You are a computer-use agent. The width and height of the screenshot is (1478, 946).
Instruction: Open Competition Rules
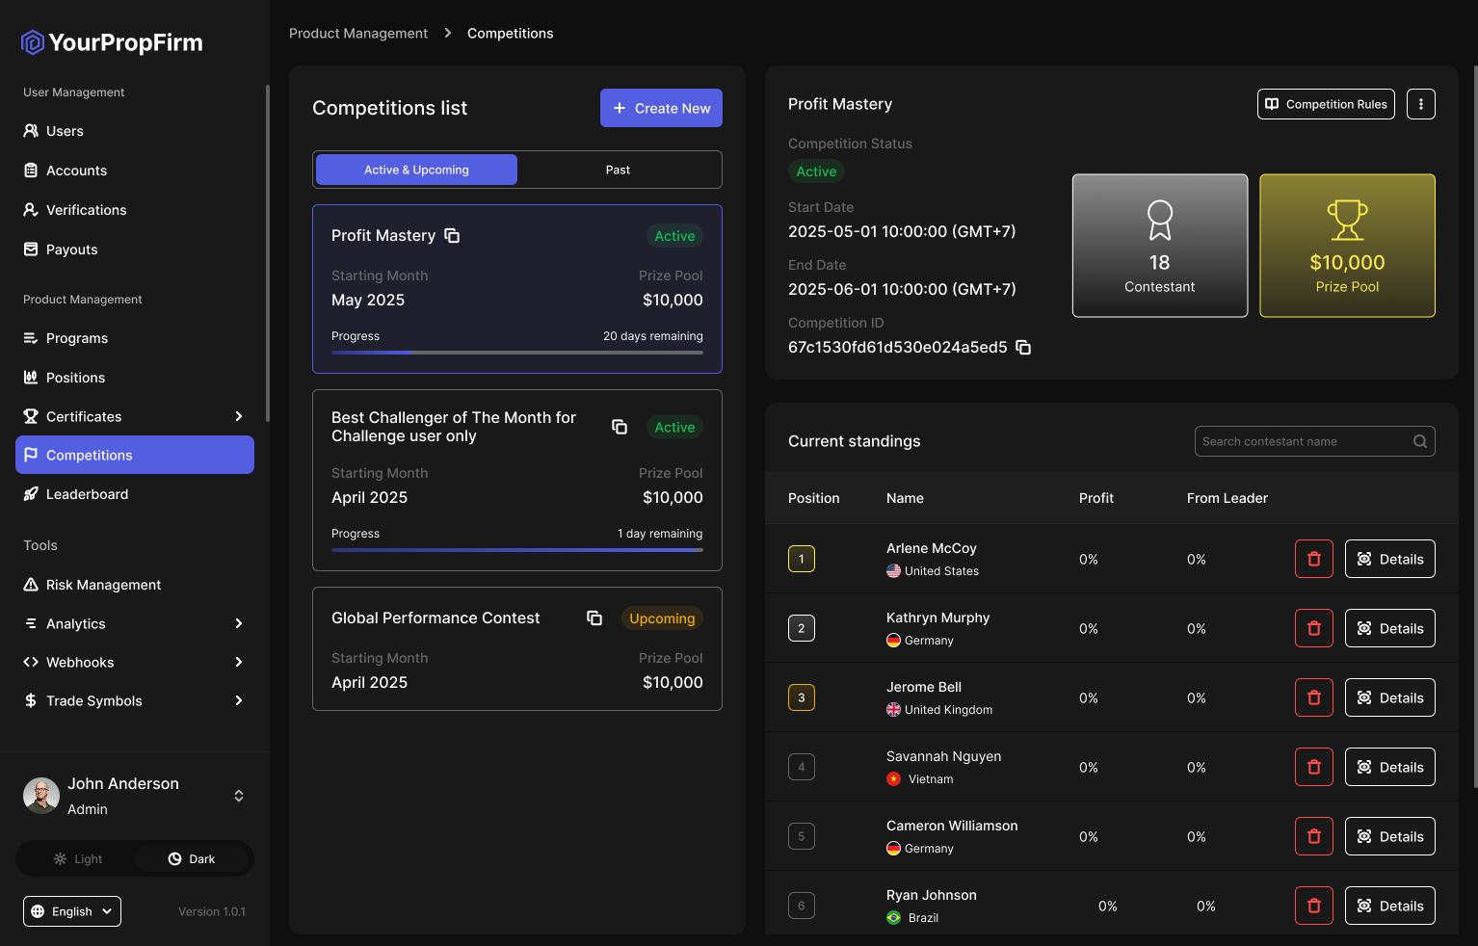coord(1326,104)
